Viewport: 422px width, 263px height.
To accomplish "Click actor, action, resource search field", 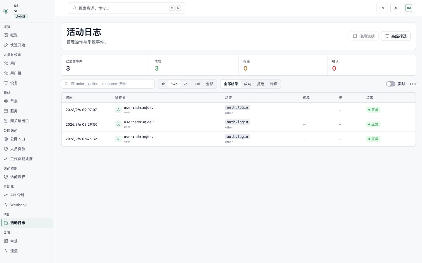I will point(108,84).
